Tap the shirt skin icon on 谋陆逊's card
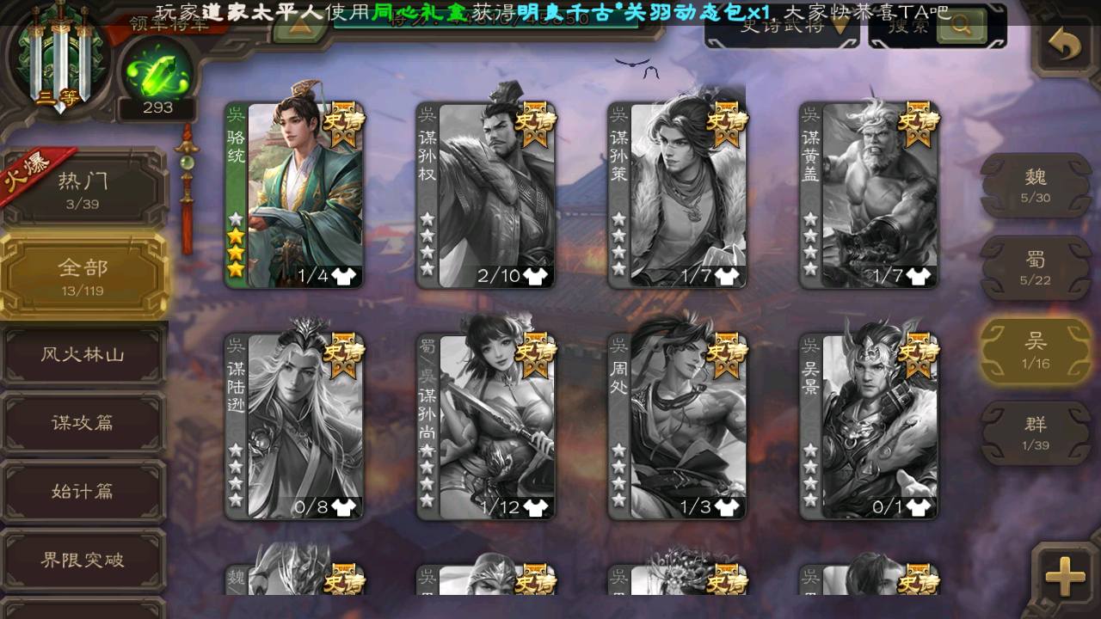This screenshot has width=1101, height=619. pyautogui.click(x=342, y=507)
